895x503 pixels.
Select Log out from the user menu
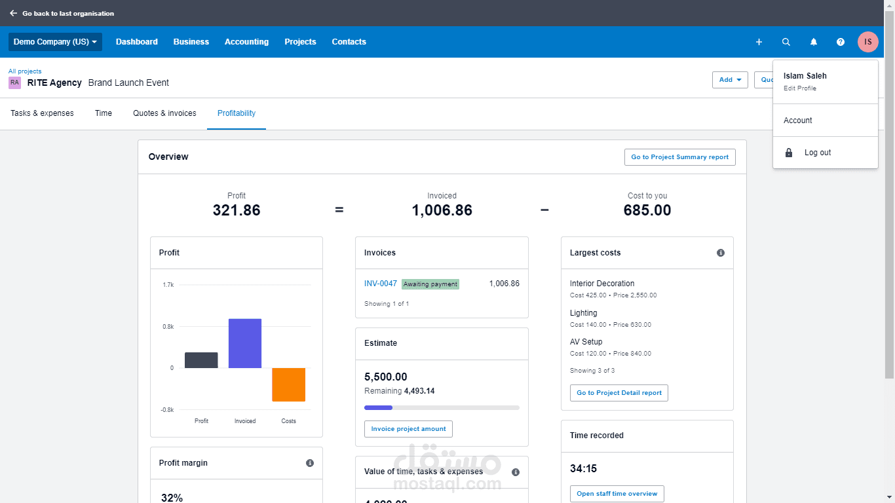pos(817,152)
